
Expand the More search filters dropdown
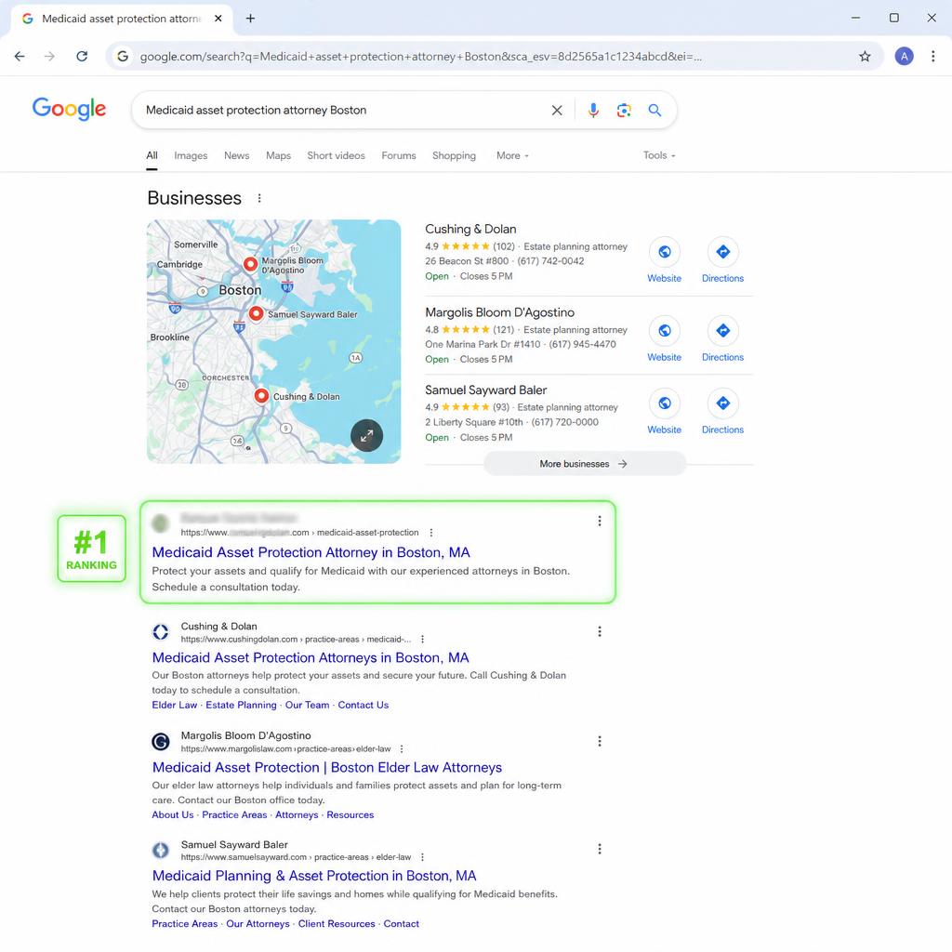coord(512,155)
